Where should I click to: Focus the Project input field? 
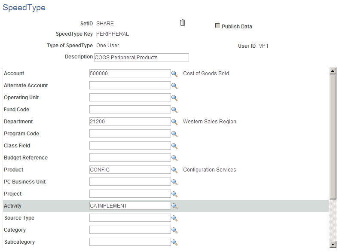coord(130,194)
